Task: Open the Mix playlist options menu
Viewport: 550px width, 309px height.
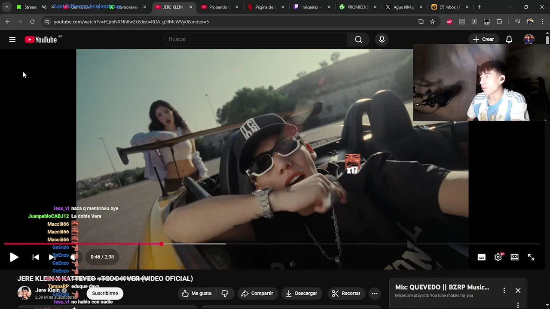Action: point(504,291)
